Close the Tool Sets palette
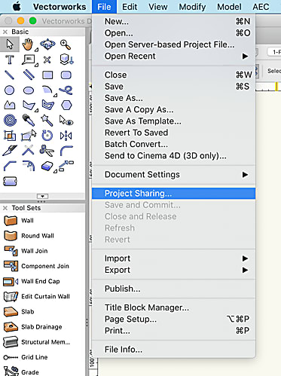 [x=5, y=208]
